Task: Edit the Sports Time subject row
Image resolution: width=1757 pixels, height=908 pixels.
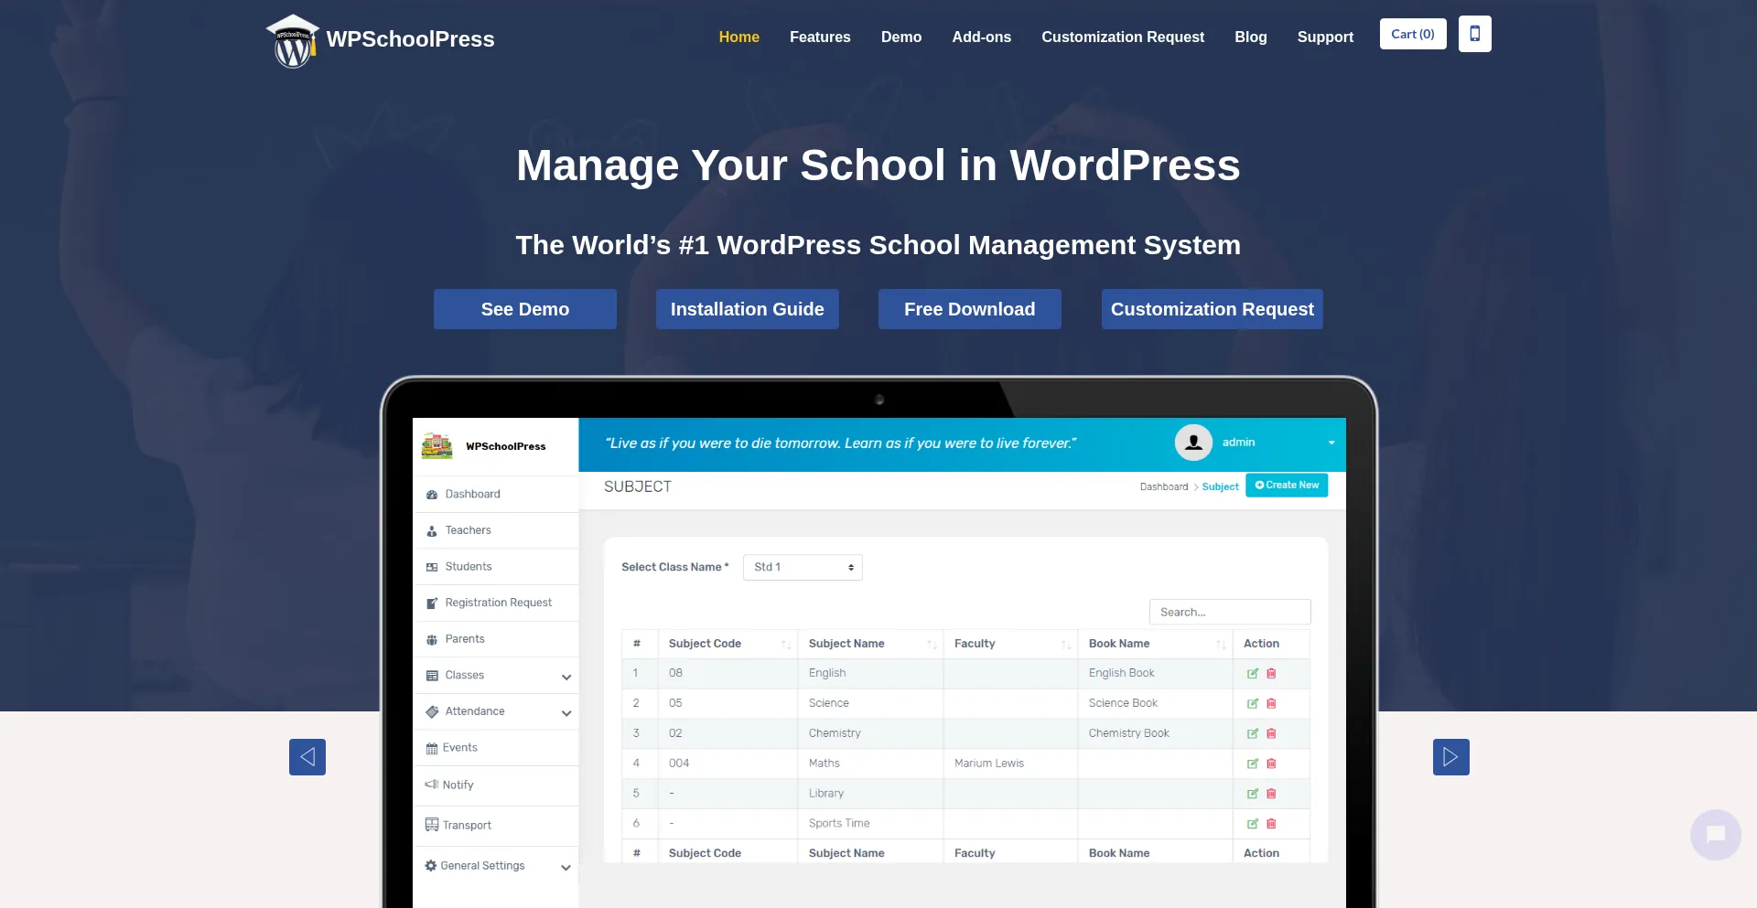Action: [x=1253, y=824]
